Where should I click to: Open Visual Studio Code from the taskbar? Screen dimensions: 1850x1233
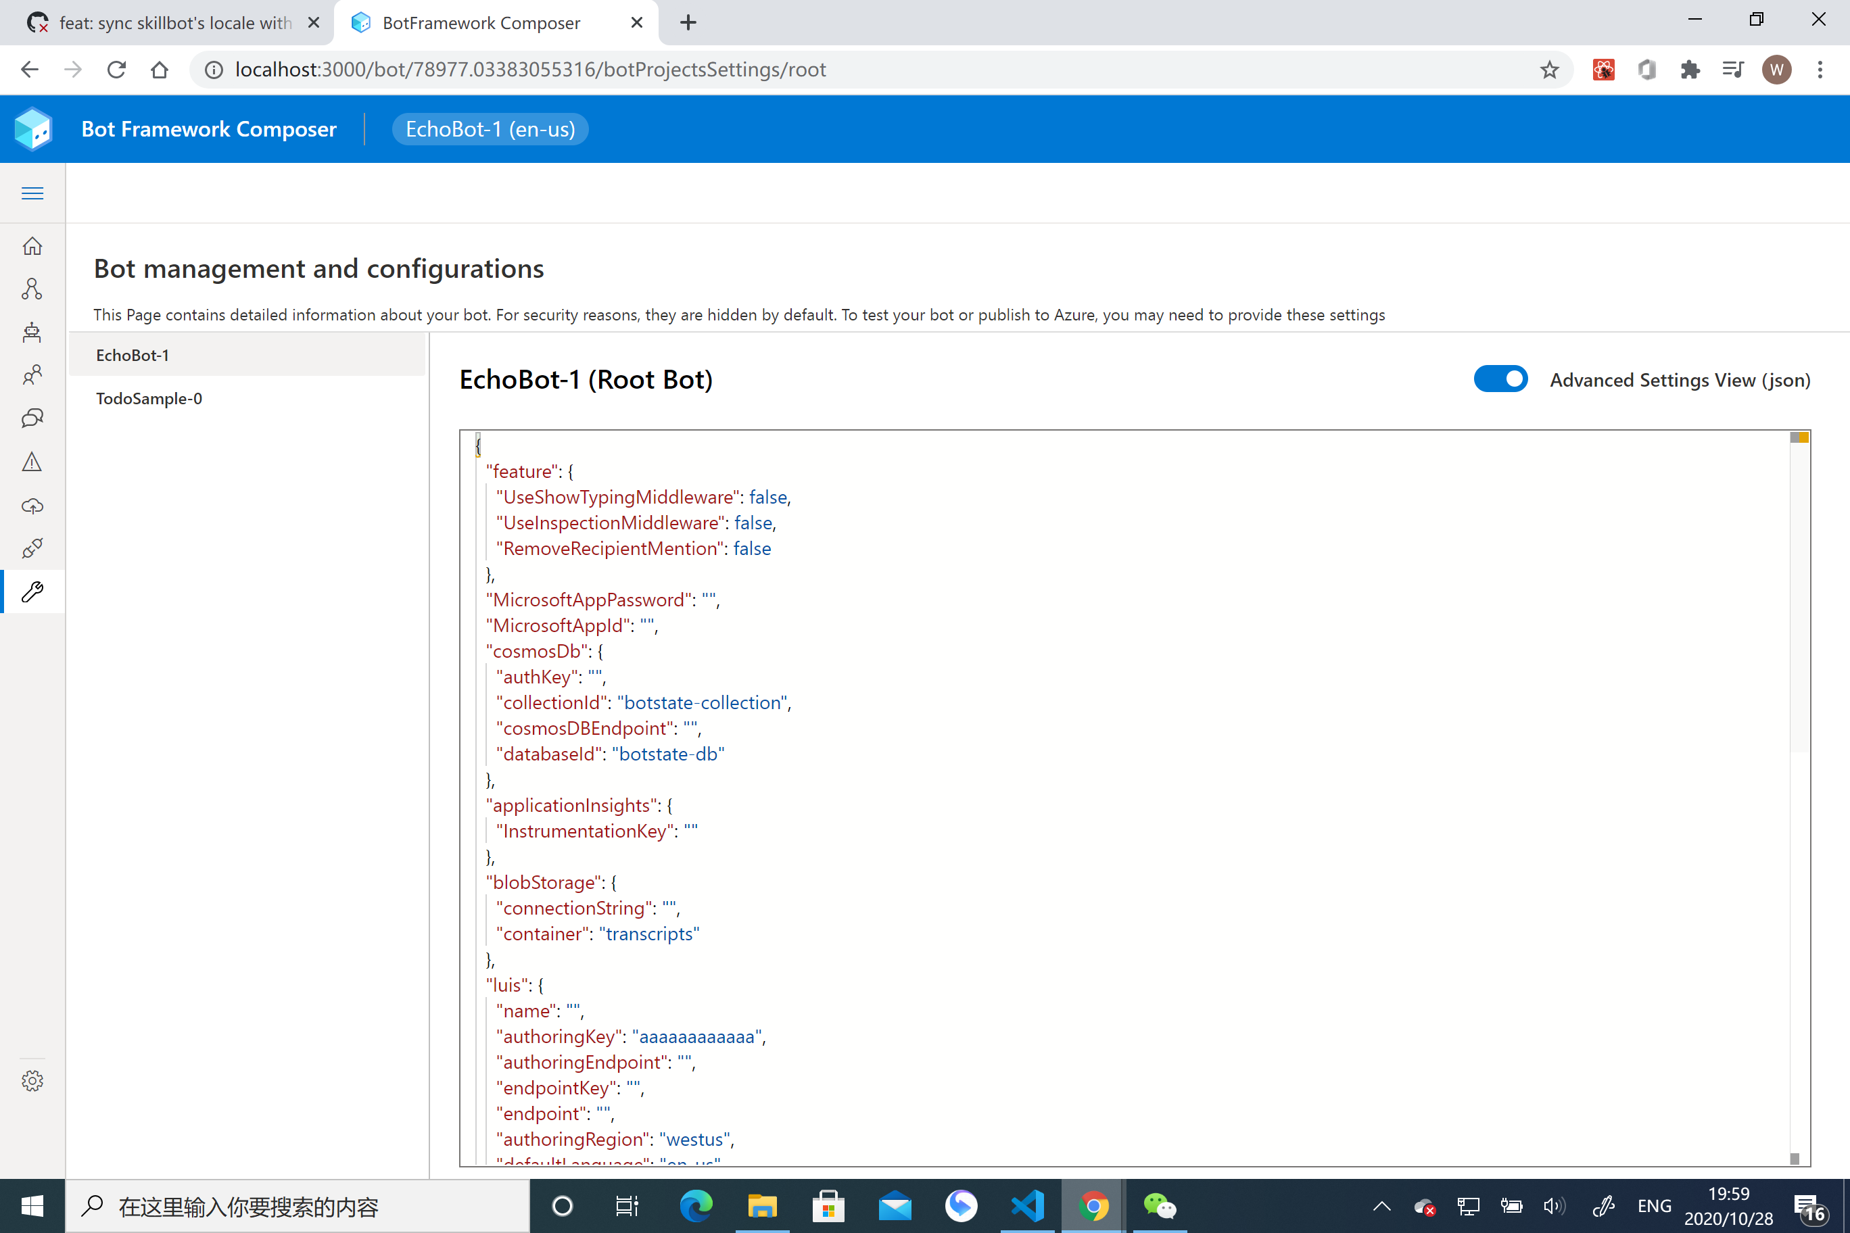pyautogui.click(x=1027, y=1205)
